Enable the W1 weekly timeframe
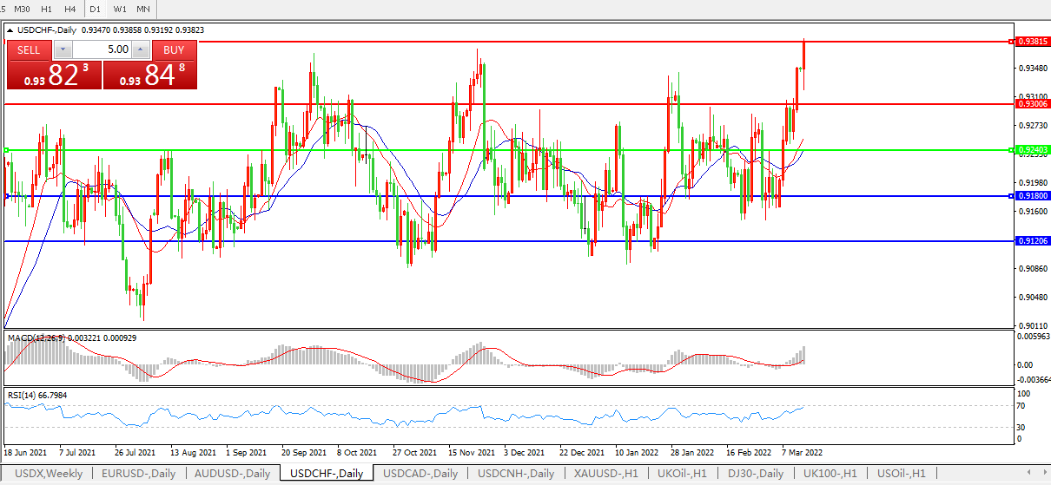 pos(120,9)
